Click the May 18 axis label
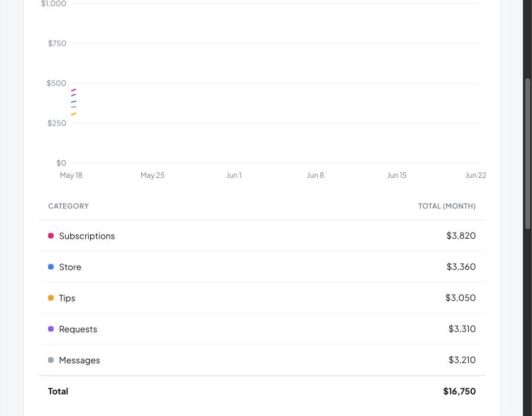The height and width of the screenshot is (416, 532). [x=71, y=175]
